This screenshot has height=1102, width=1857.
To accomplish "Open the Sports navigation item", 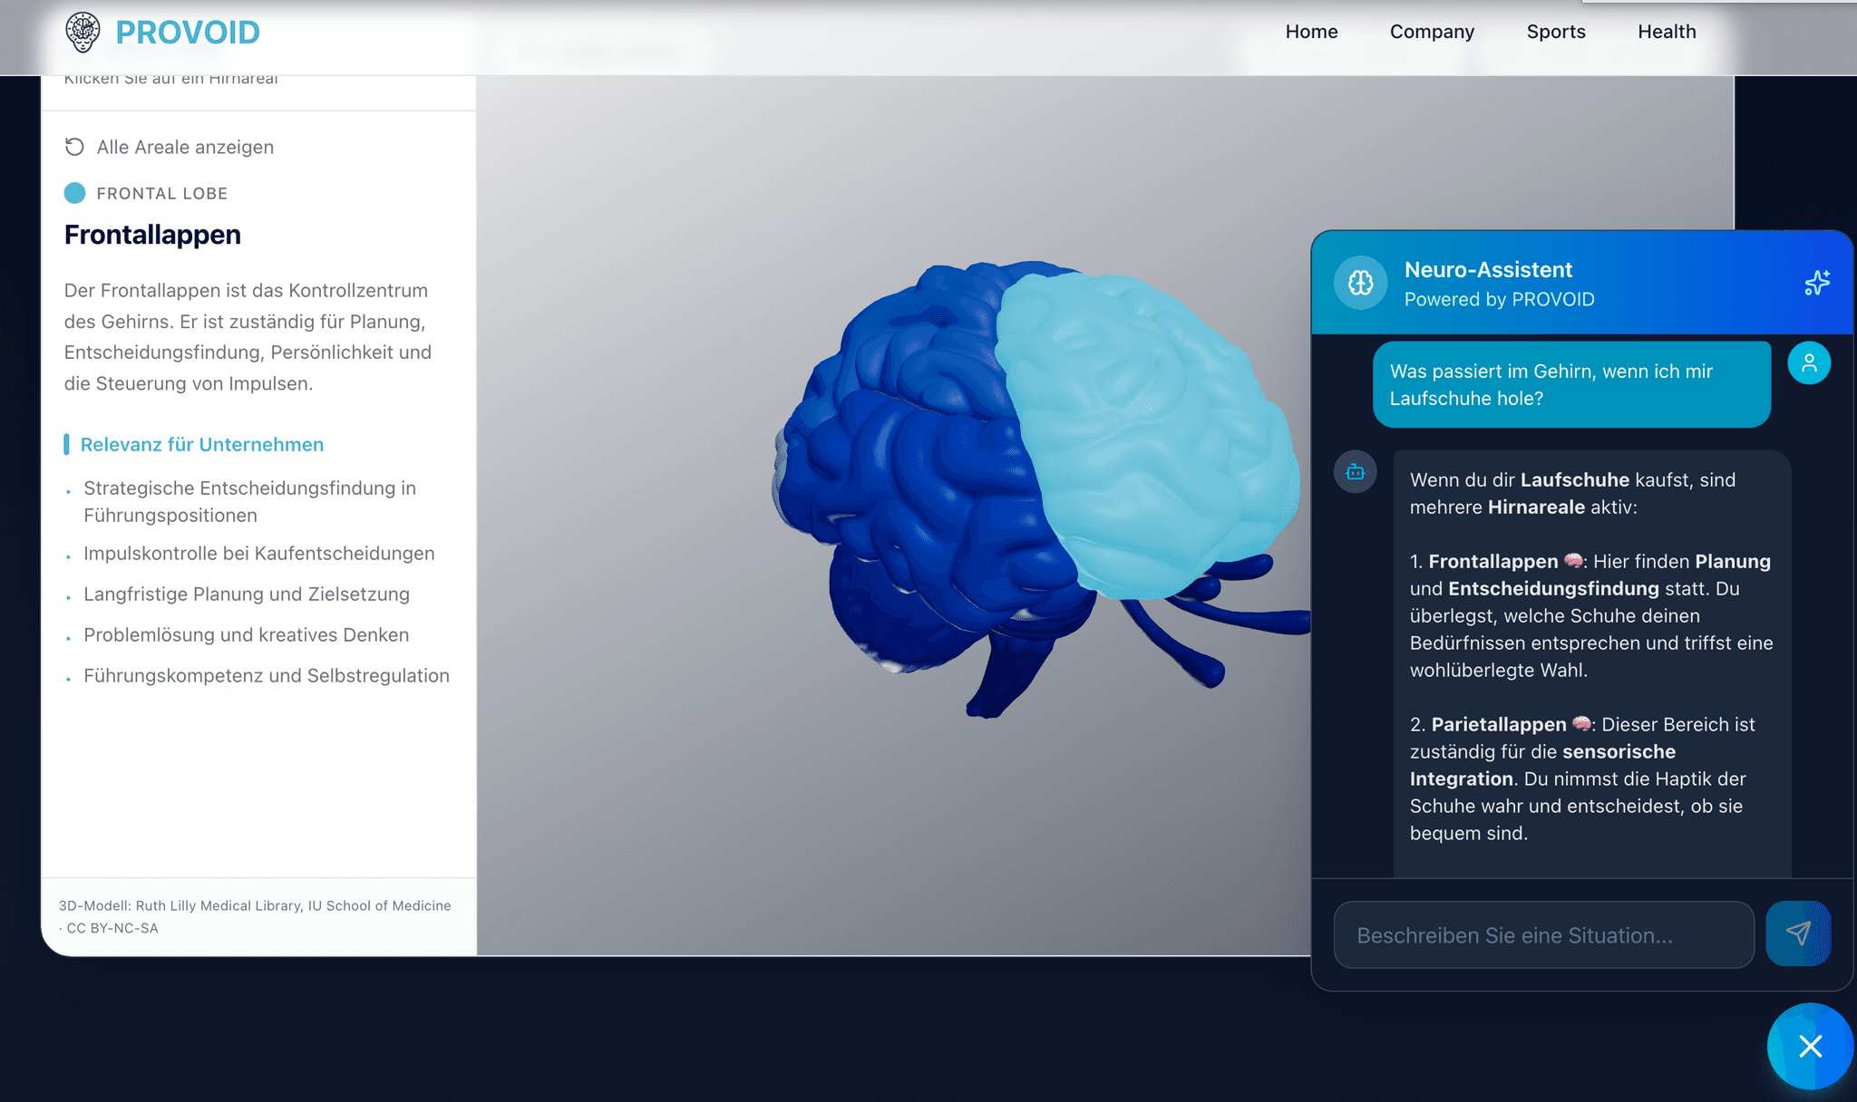I will coord(1556,32).
